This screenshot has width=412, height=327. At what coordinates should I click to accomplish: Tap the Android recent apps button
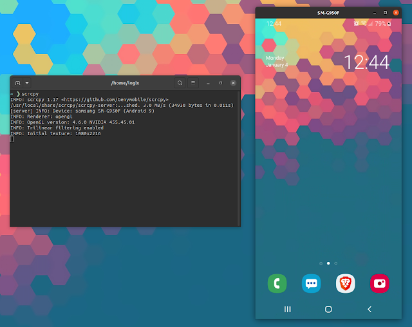point(288,309)
